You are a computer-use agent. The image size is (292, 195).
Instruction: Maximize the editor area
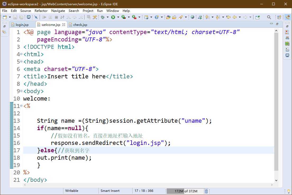(x=277, y=24)
